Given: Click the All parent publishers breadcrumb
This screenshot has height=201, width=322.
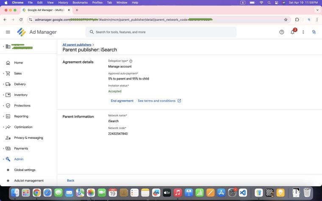Looking at the screenshot, I should [x=77, y=45].
